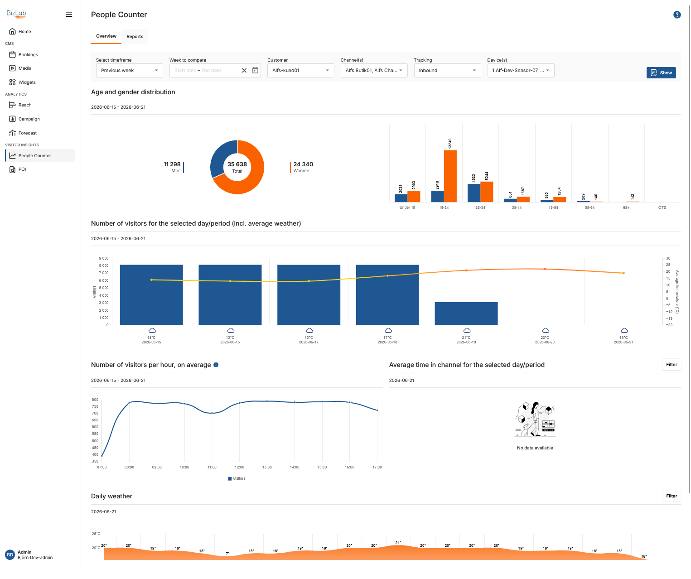Toggle the Visitors legend series
This screenshot has width=691, height=579.
(x=237, y=478)
